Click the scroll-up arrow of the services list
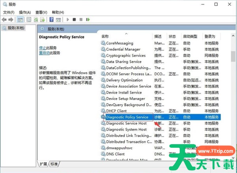The image size is (237, 173). [x=233, y=36]
